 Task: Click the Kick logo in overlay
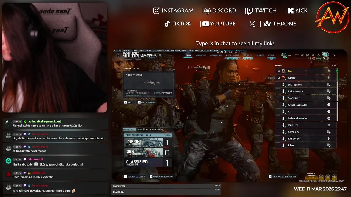click(291, 11)
